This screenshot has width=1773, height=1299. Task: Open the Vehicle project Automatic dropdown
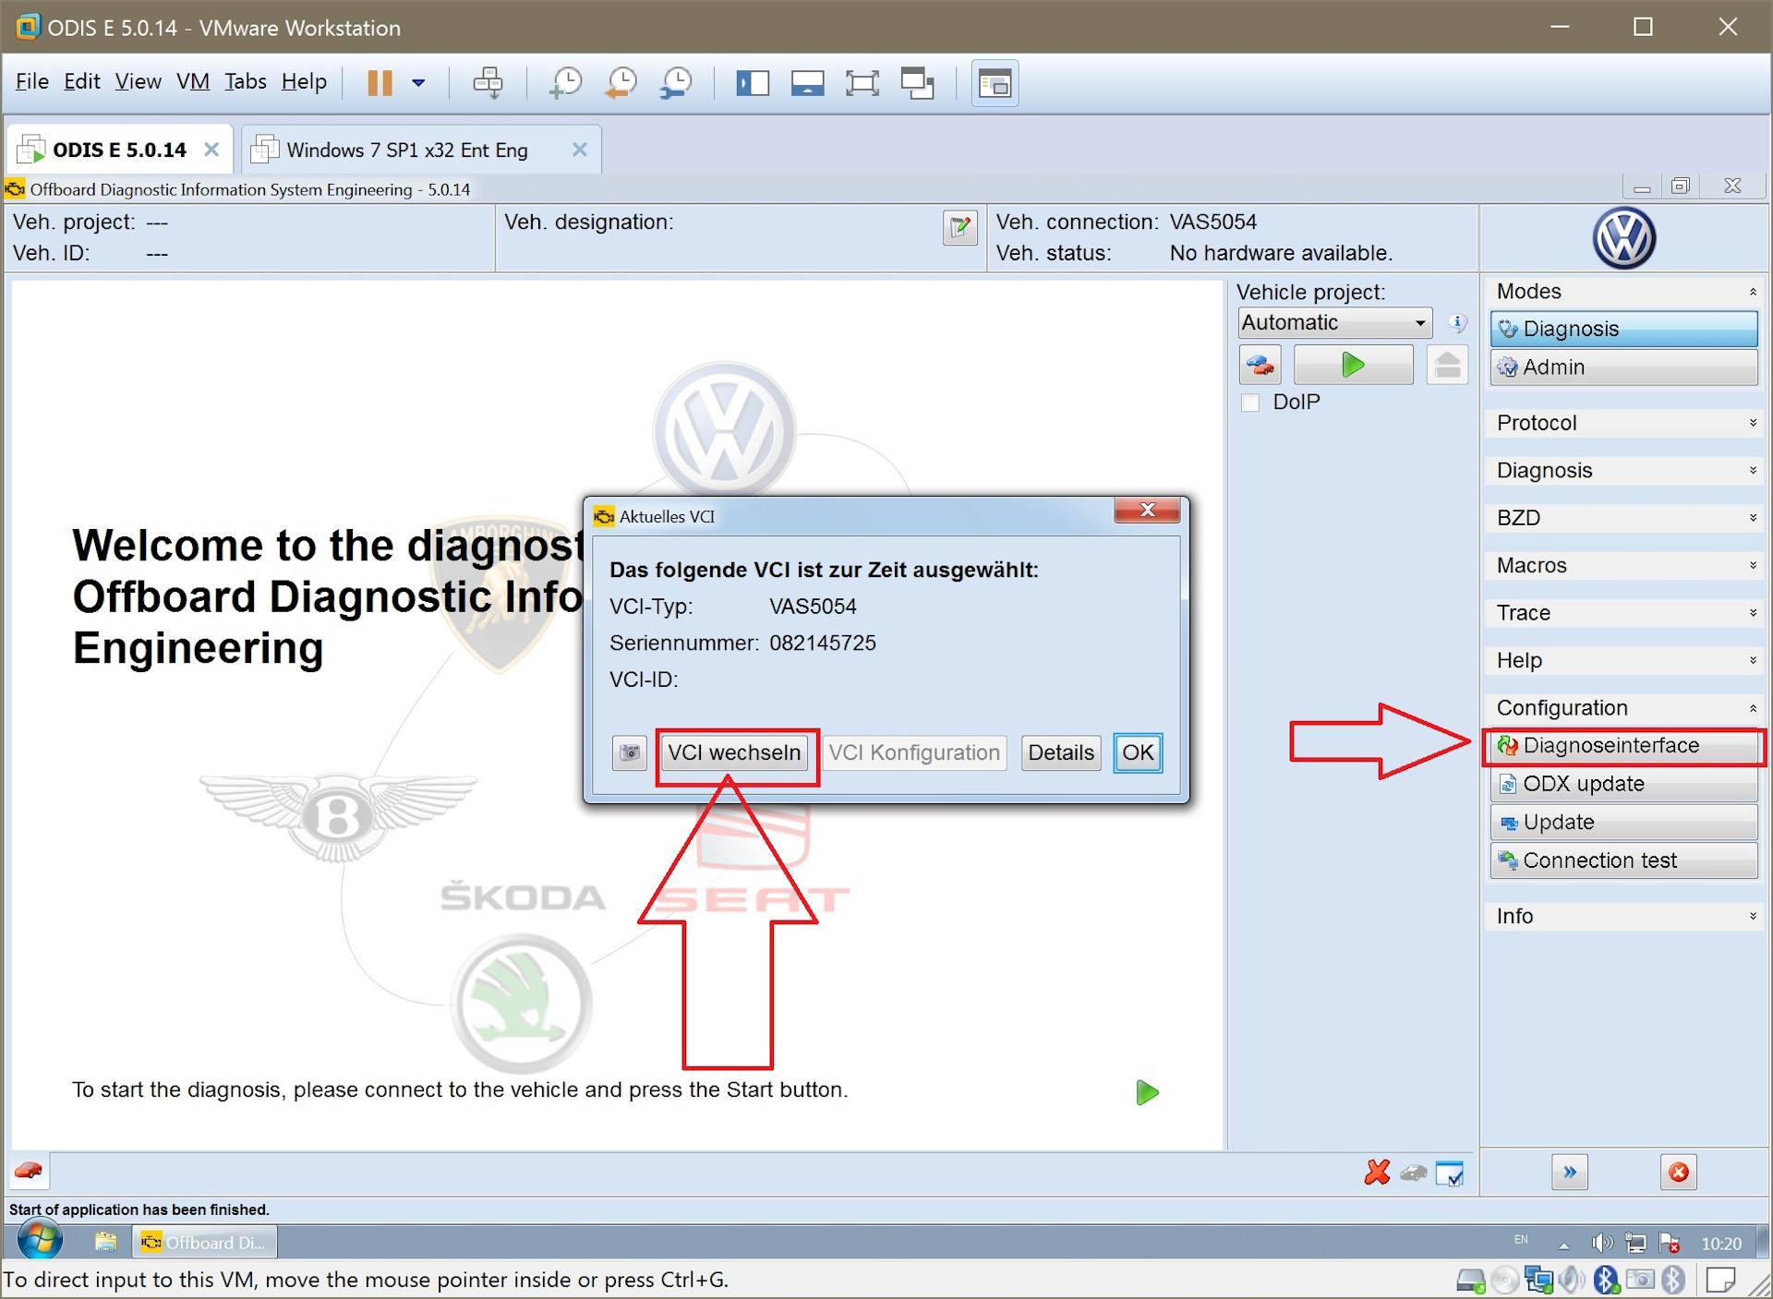click(x=1335, y=323)
